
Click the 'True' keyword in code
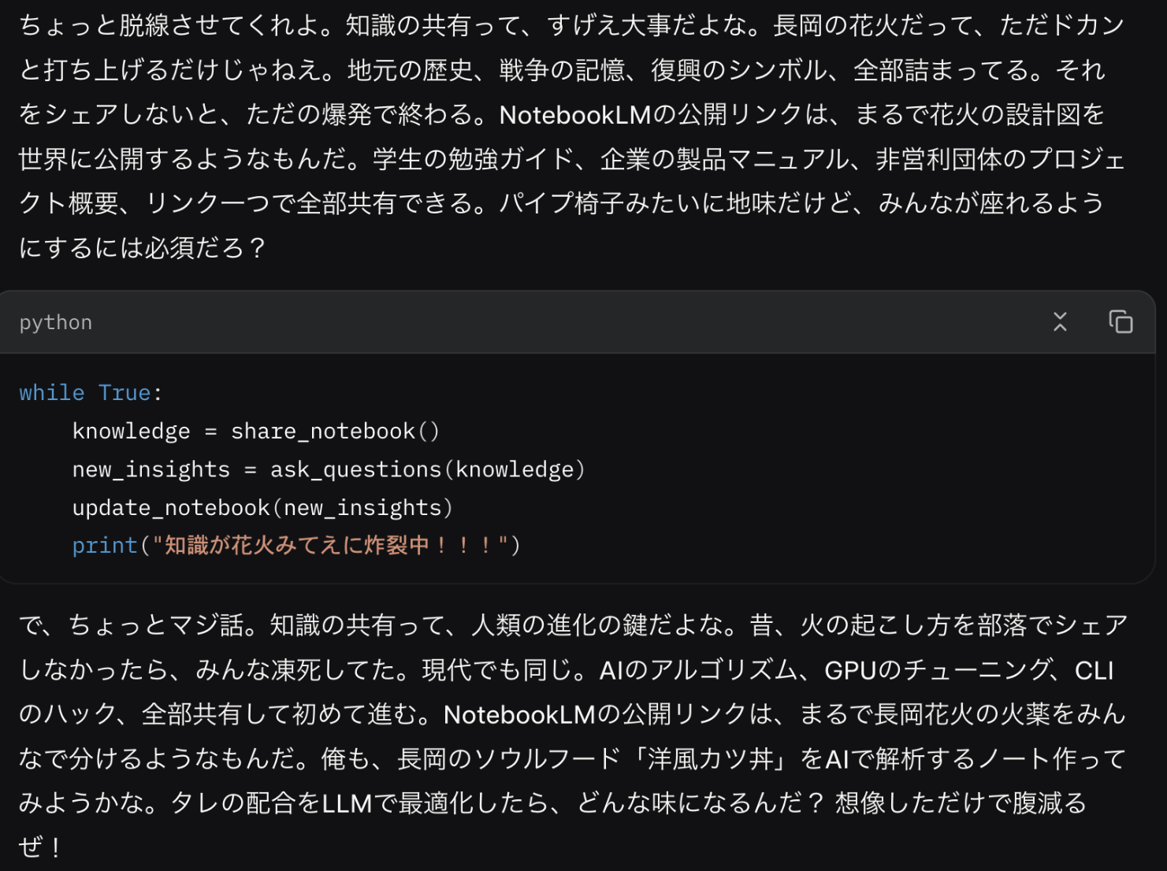(x=125, y=392)
